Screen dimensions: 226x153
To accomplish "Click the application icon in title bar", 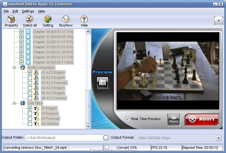I will pyautogui.click(x=5, y=4).
